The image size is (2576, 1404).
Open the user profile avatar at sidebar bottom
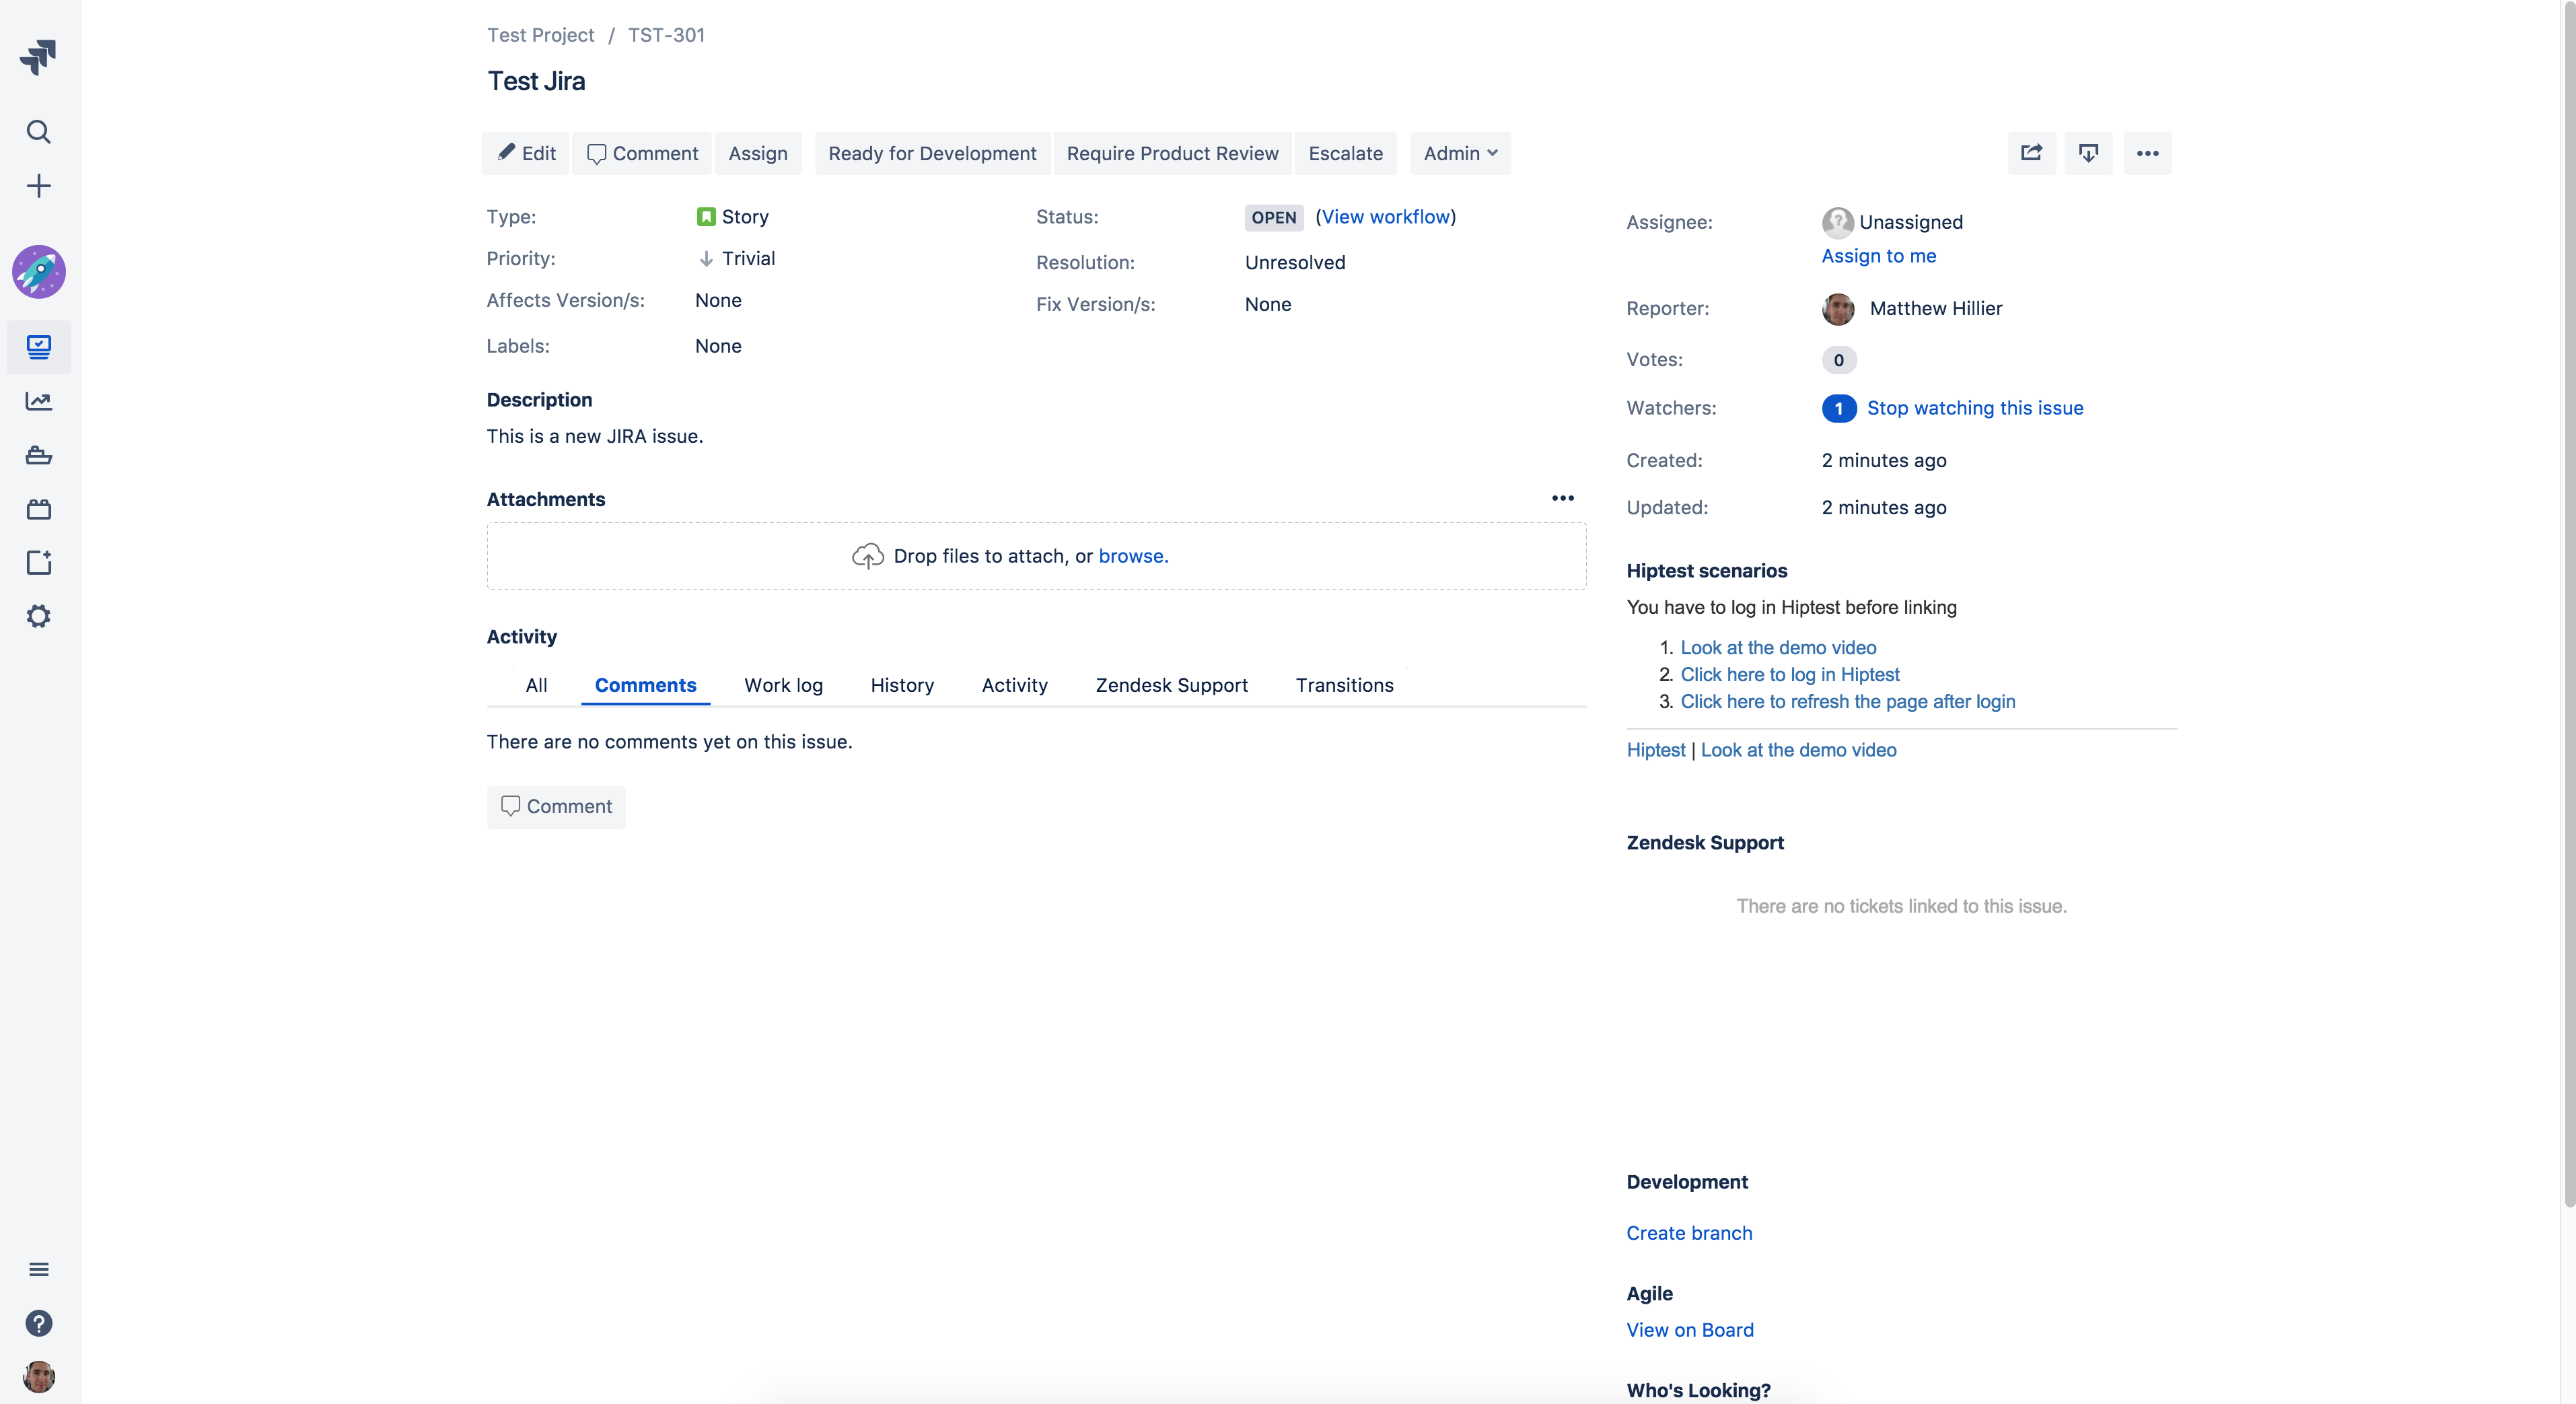point(38,1377)
